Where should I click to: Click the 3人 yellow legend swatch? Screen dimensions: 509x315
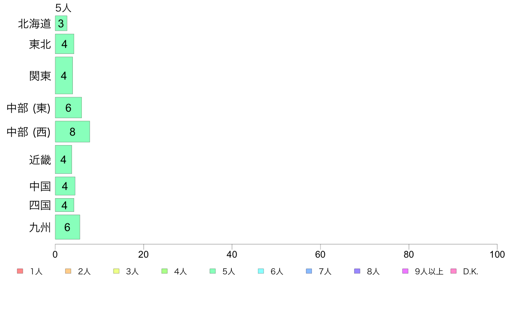click(x=116, y=271)
